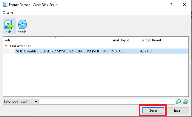Click the next search match arrow
The image size is (192, 117).
pos(185,102)
